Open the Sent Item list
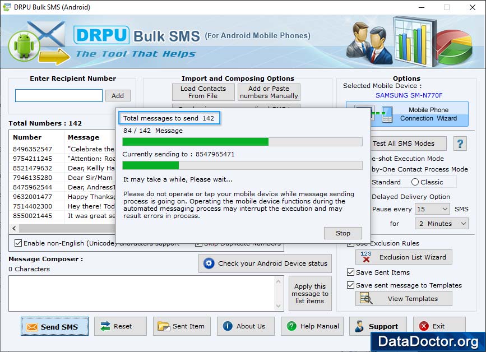This screenshot has width=486, height=352. [x=182, y=326]
